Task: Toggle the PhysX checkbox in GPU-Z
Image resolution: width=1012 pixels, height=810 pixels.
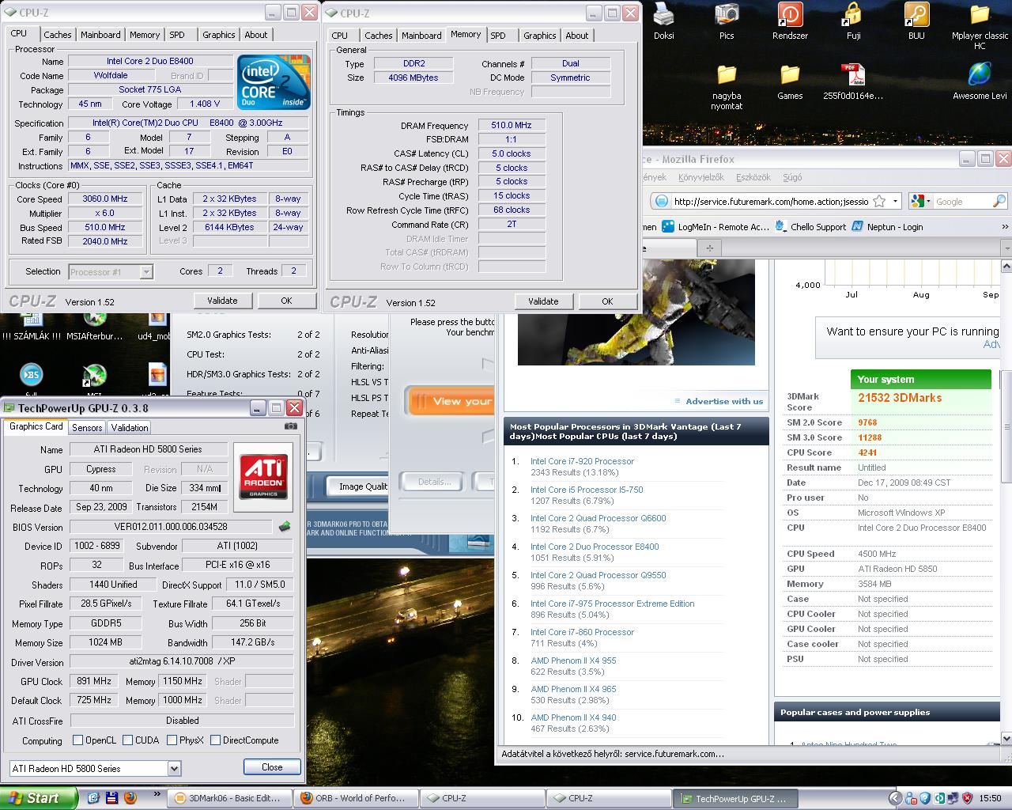Action: 172,740
